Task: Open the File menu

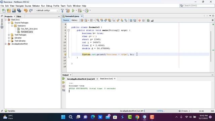Action: 2,6
